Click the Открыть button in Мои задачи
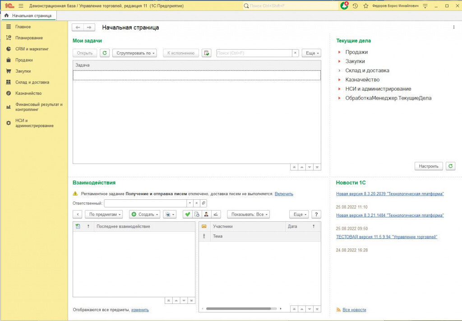 pyautogui.click(x=85, y=53)
